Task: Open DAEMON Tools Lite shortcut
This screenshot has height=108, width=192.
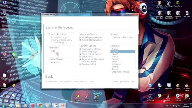Action: coord(178,97)
